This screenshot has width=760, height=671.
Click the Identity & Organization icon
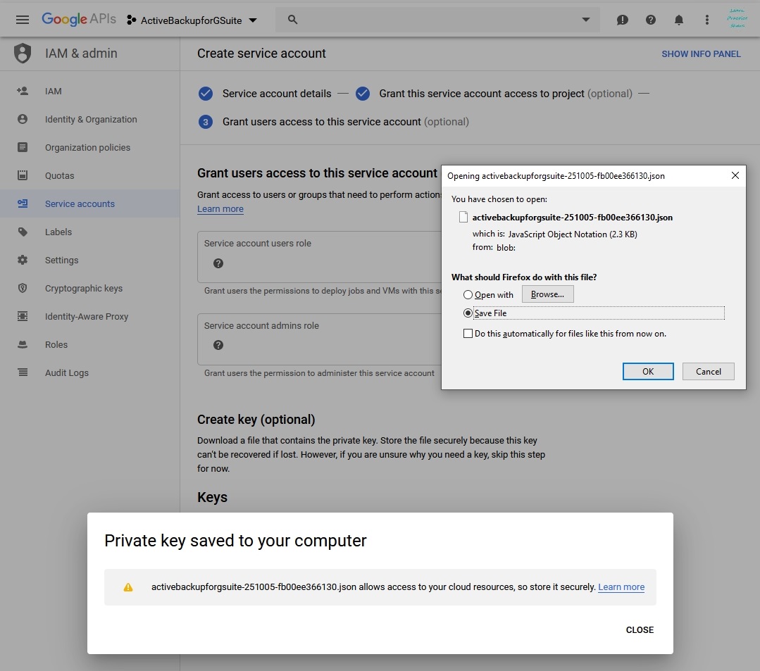pyautogui.click(x=23, y=119)
